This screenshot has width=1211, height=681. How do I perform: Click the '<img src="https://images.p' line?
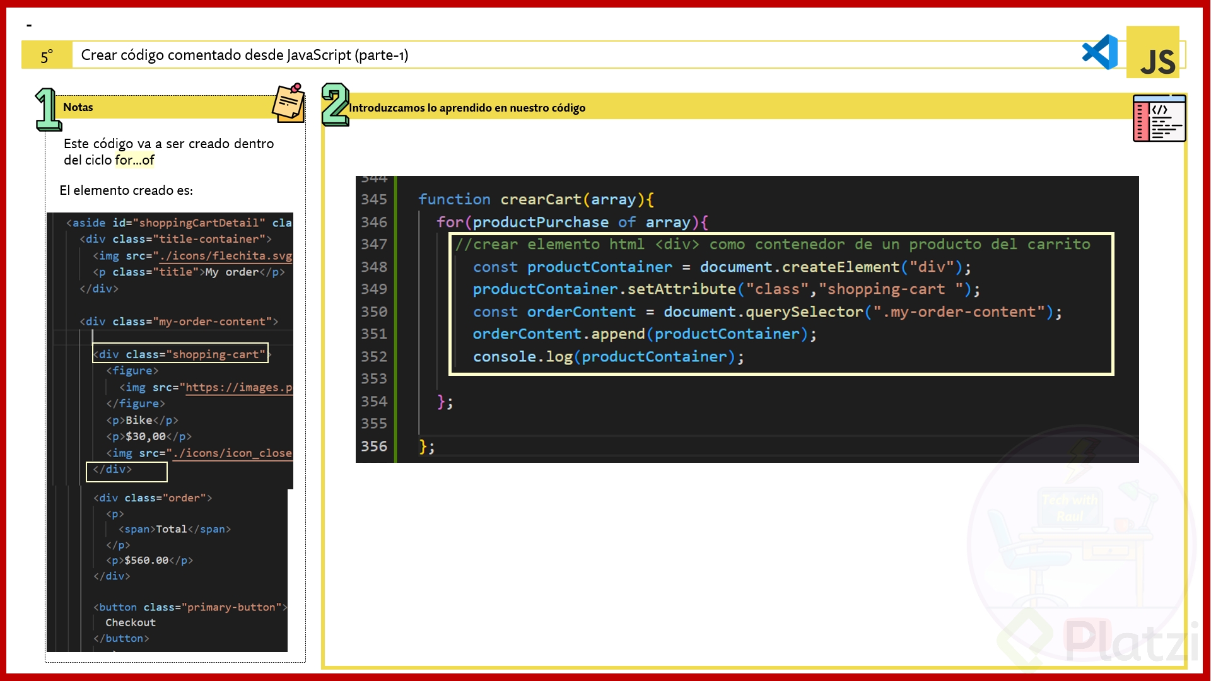[206, 387]
